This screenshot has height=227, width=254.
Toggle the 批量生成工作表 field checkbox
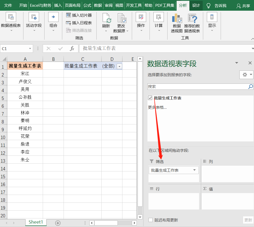pos(150,98)
